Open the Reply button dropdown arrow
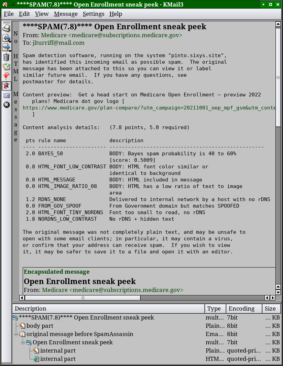This screenshot has height=366, width=283. point(10,42)
